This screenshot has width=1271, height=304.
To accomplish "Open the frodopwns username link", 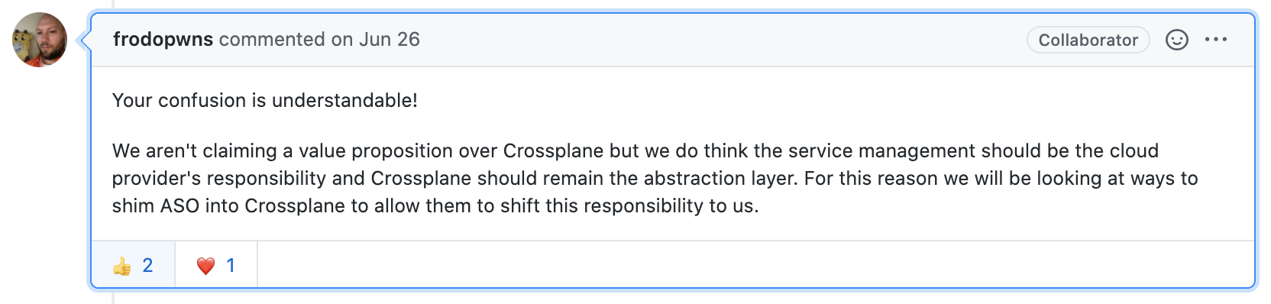I will (163, 40).
